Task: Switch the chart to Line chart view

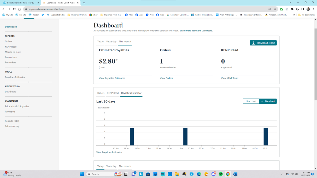Action: (x=251, y=101)
